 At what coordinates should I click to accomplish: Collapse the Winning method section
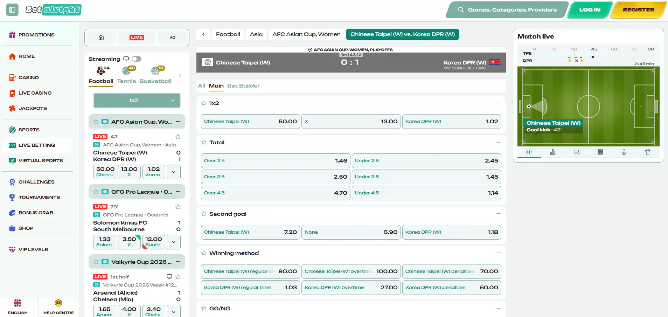point(499,253)
